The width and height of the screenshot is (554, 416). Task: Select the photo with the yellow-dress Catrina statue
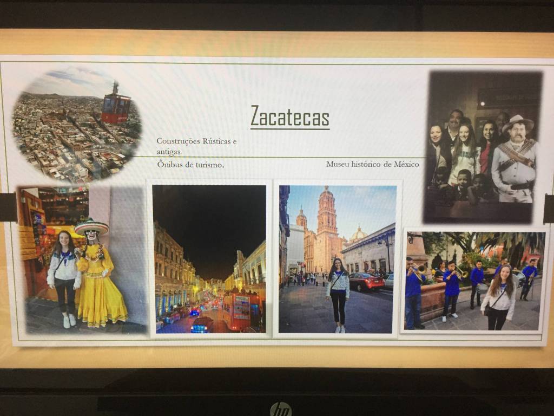81,260
